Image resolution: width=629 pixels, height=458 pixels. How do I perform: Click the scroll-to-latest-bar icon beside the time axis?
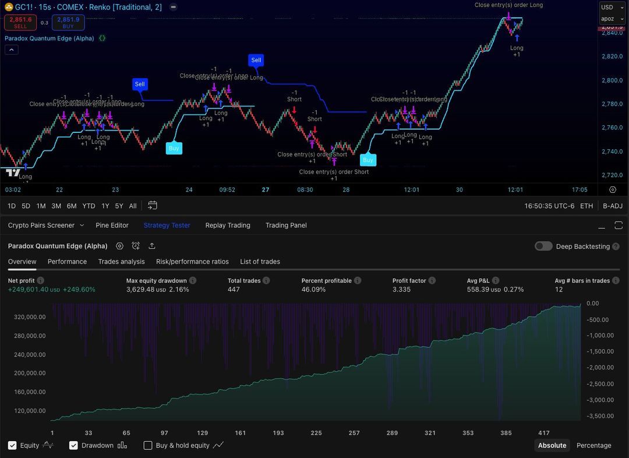(613, 189)
